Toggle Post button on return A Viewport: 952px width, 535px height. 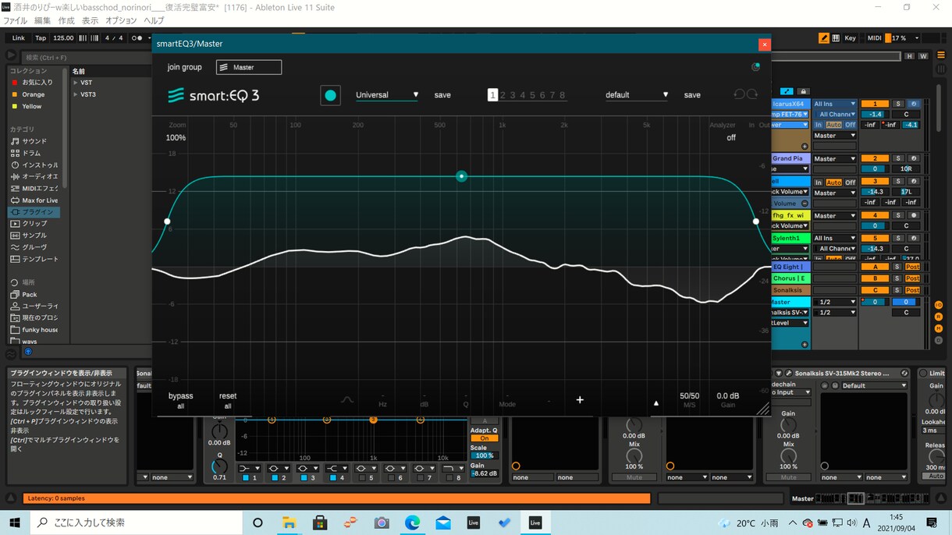click(912, 267)
